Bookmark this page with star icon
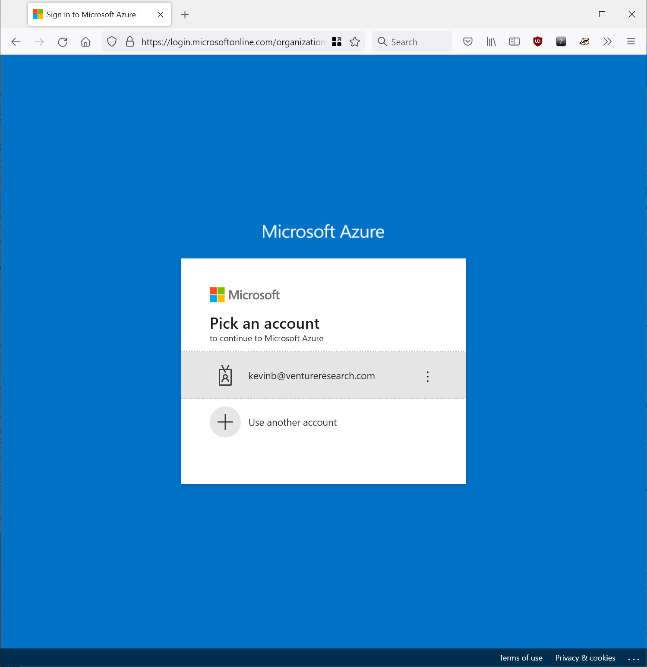 (x=355, y=41)
